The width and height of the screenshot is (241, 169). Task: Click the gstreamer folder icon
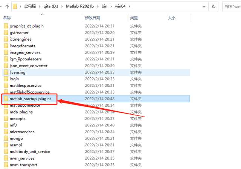pos(6,32)
